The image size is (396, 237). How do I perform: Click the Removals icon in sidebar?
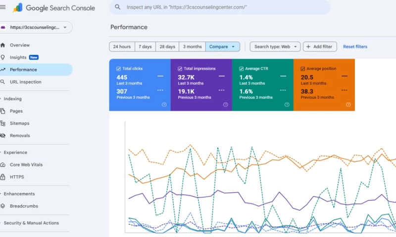[x=3, y=136]
